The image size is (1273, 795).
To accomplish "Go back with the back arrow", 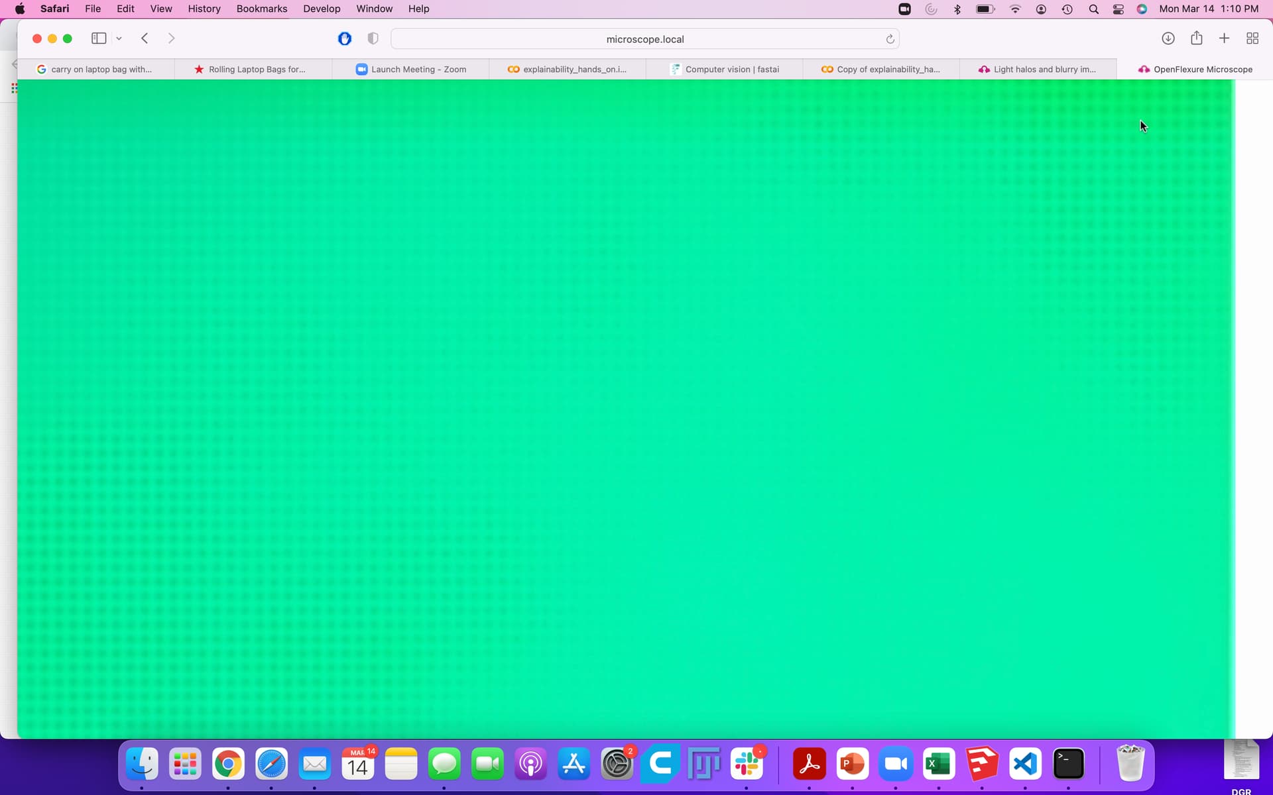I will tap(145, 38).
